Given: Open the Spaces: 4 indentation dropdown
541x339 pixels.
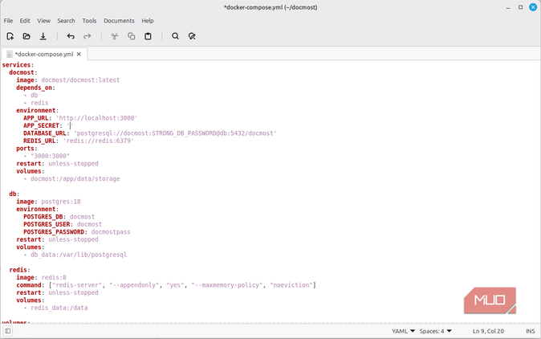Looking at the screenshot, I should [x=435, y=331].
